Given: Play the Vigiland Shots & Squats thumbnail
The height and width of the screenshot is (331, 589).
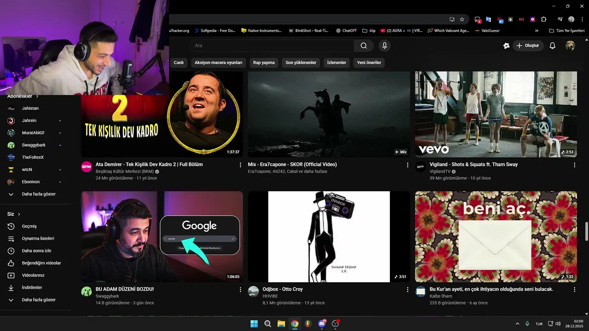Looking at the screenshot, I should pyautogui.click(x=496, y=114).
